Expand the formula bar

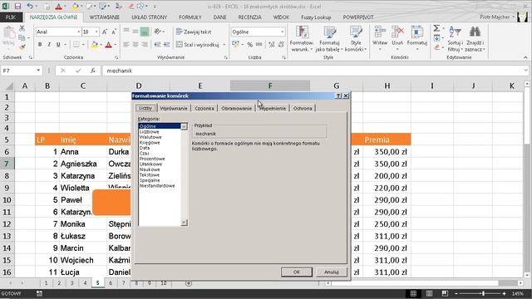tap(526, 71)
